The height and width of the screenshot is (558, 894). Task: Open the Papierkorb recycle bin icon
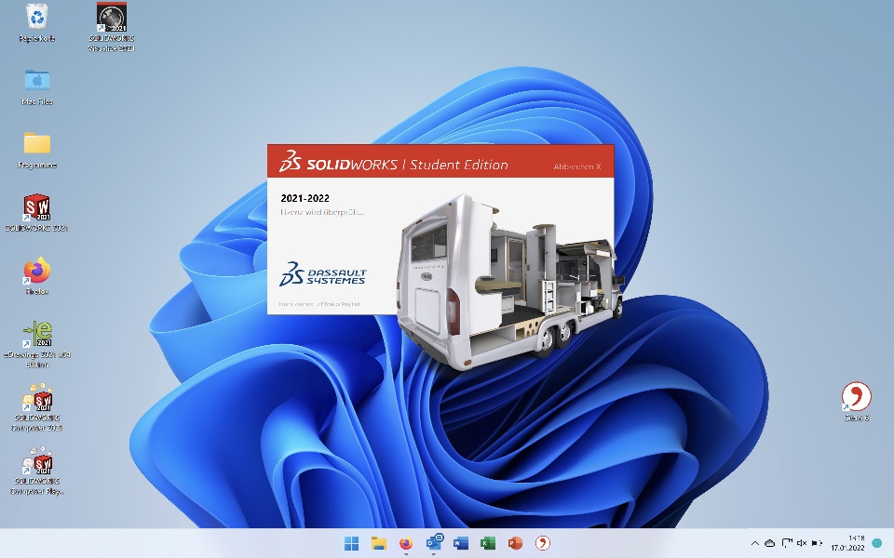coord(37,22)
